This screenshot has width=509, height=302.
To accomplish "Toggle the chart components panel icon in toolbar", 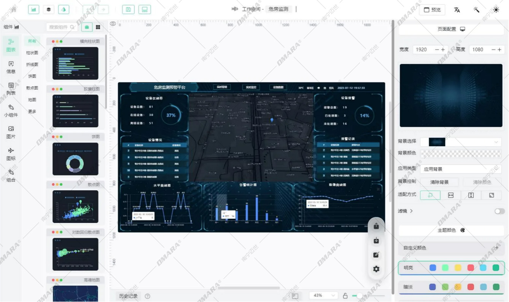I will point(34,9).
